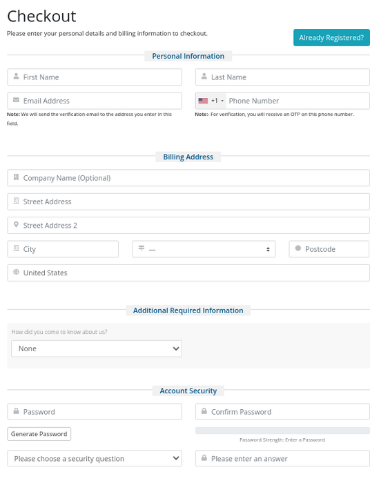The height and width of the screenshot is (483, 370).
Task: Click the certificate icon in Postcode field
Action: coord(298,248)
